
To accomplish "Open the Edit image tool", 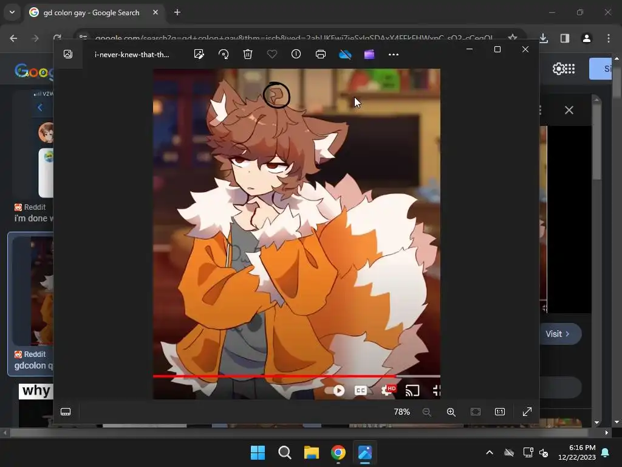I will [x=199, y=54].
